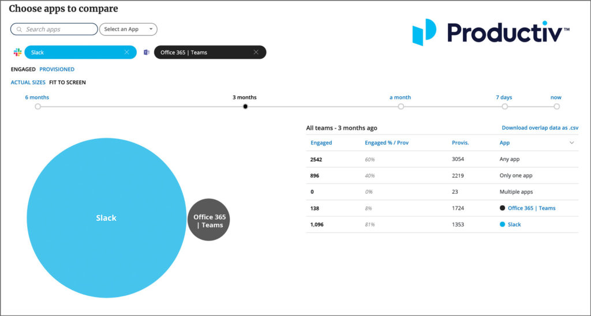Image resolution: width=591 pixels, height=316 pixels.
Task: Click the a month label
Action: click(401, 97)
